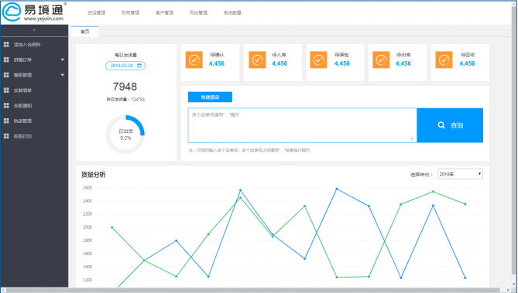Open the 2018年 year dropdown
Image resolution: width=518 pixels, height=293 pixels.
point(460,174)
